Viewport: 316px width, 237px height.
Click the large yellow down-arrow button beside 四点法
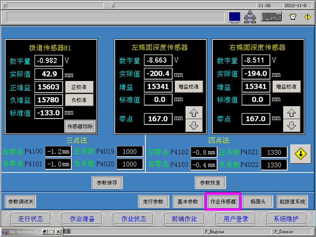click(300, 154)
